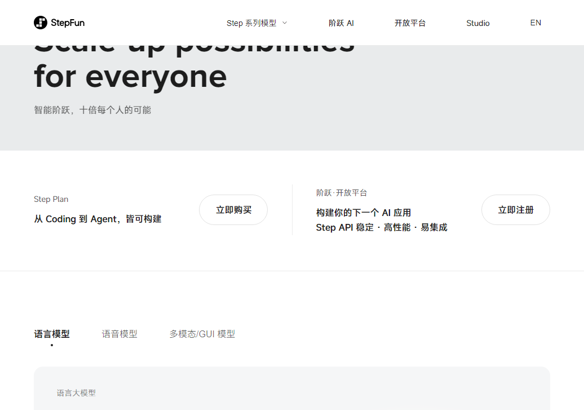Switch language with the EN link
The height and width of the screenshot is (410, 584).
[x=536, y=23]
